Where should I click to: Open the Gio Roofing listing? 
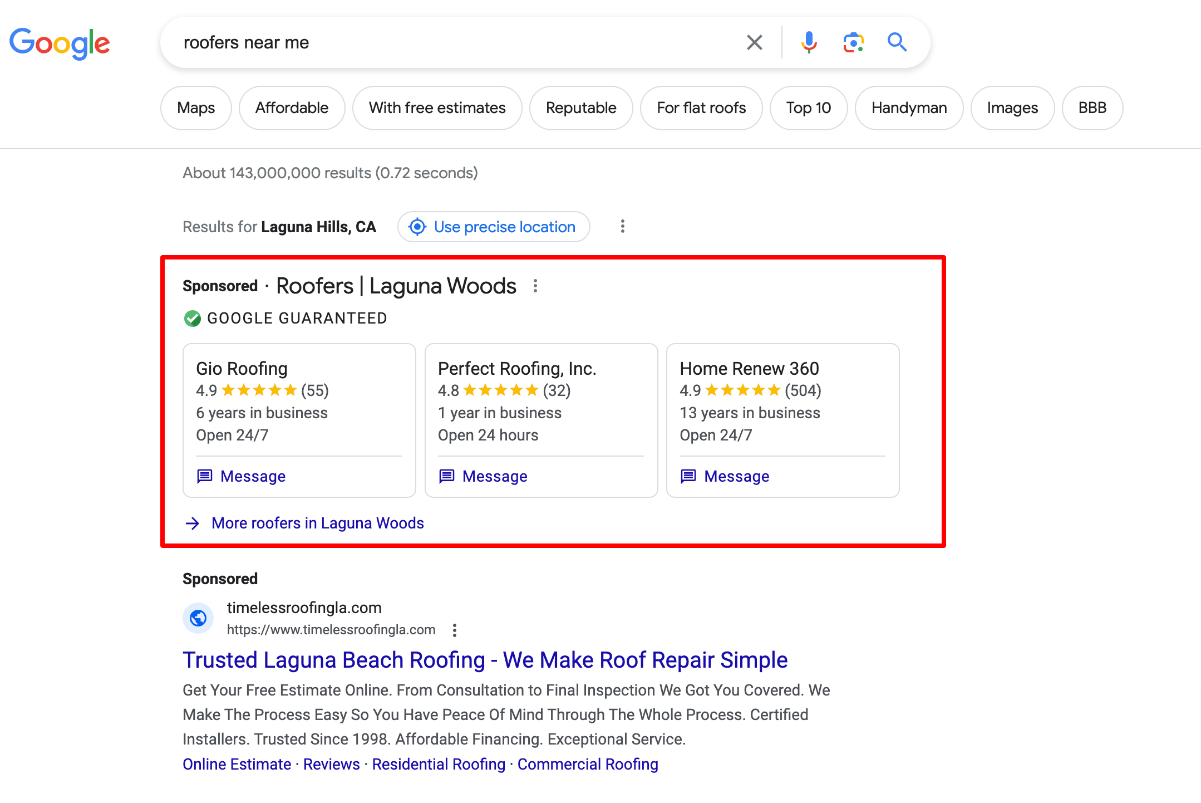(x=242, y=368)
